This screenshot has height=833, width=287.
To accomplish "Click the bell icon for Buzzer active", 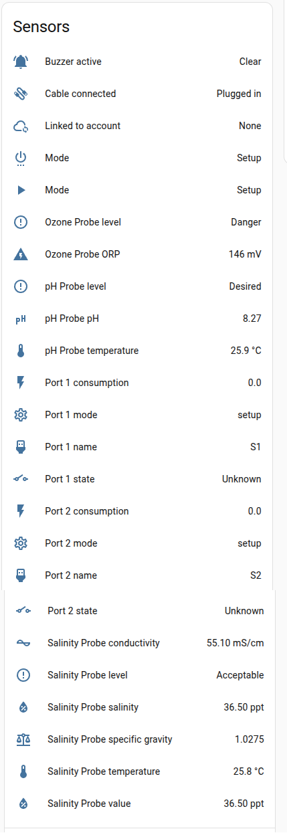I will 21,62.
